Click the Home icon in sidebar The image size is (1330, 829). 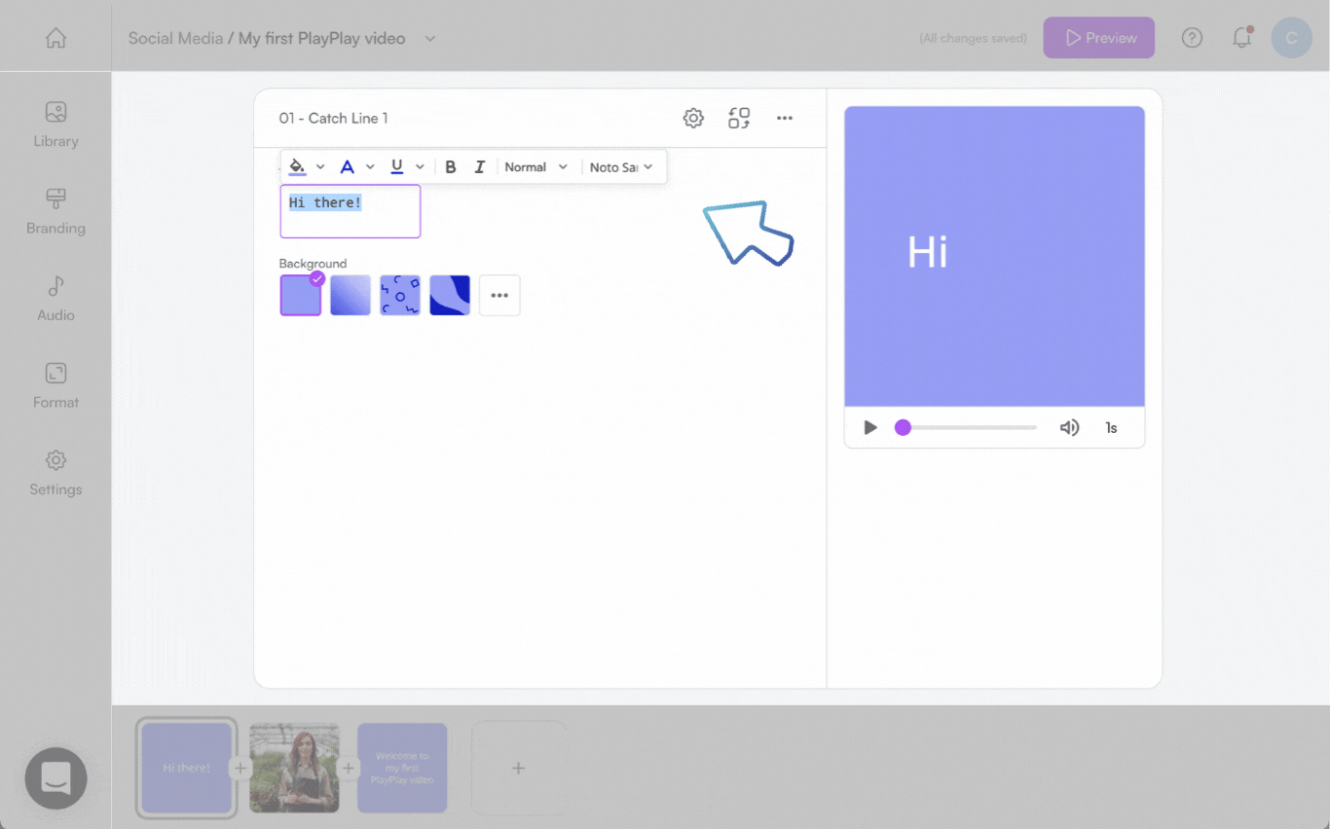pyautogui.click(x=55, y=38)
